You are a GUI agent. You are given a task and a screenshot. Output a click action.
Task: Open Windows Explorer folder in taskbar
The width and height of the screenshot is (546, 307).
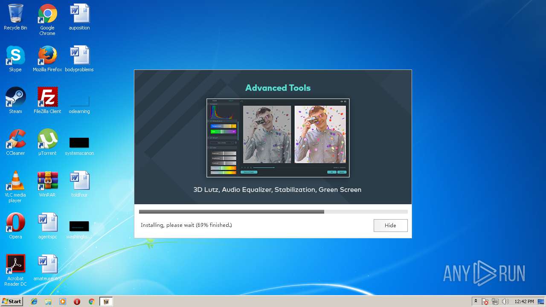pos(48,301)
